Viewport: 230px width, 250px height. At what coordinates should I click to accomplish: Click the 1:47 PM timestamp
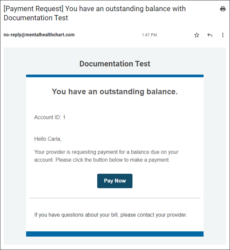[149, 35]
